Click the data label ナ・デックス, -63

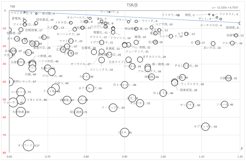click(113, 107)
